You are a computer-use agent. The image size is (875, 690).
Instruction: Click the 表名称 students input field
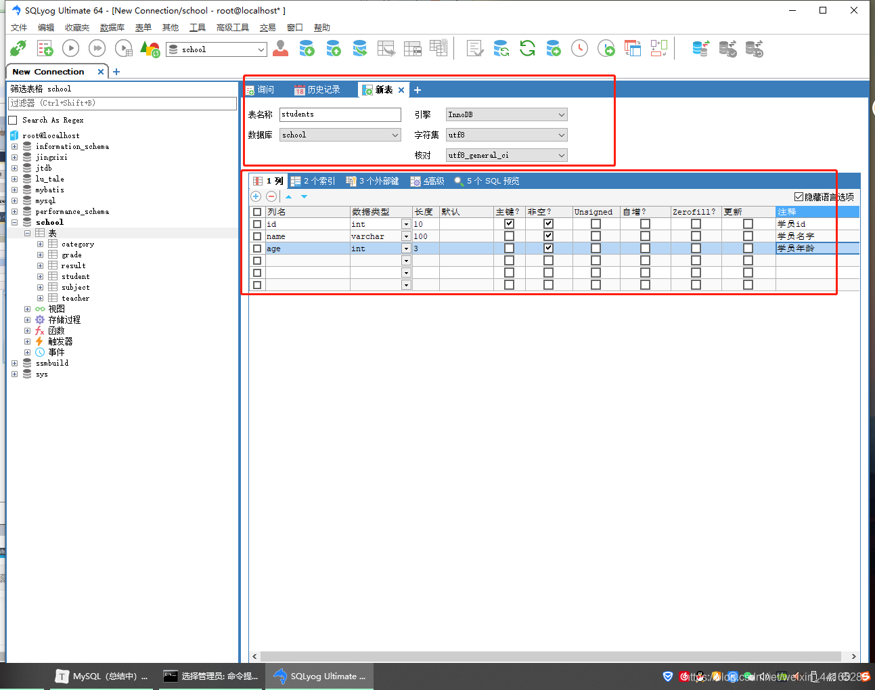click(340, 114)
